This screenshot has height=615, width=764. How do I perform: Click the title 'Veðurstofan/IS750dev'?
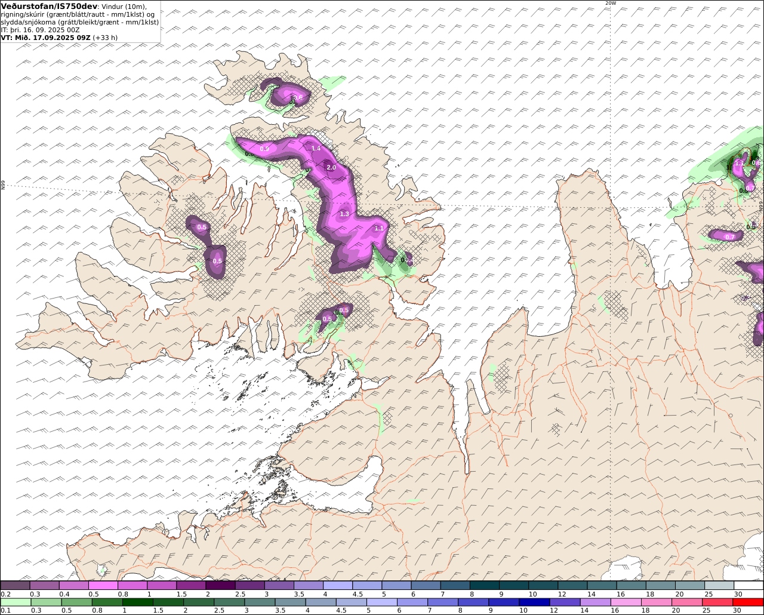tap(50, 7)
